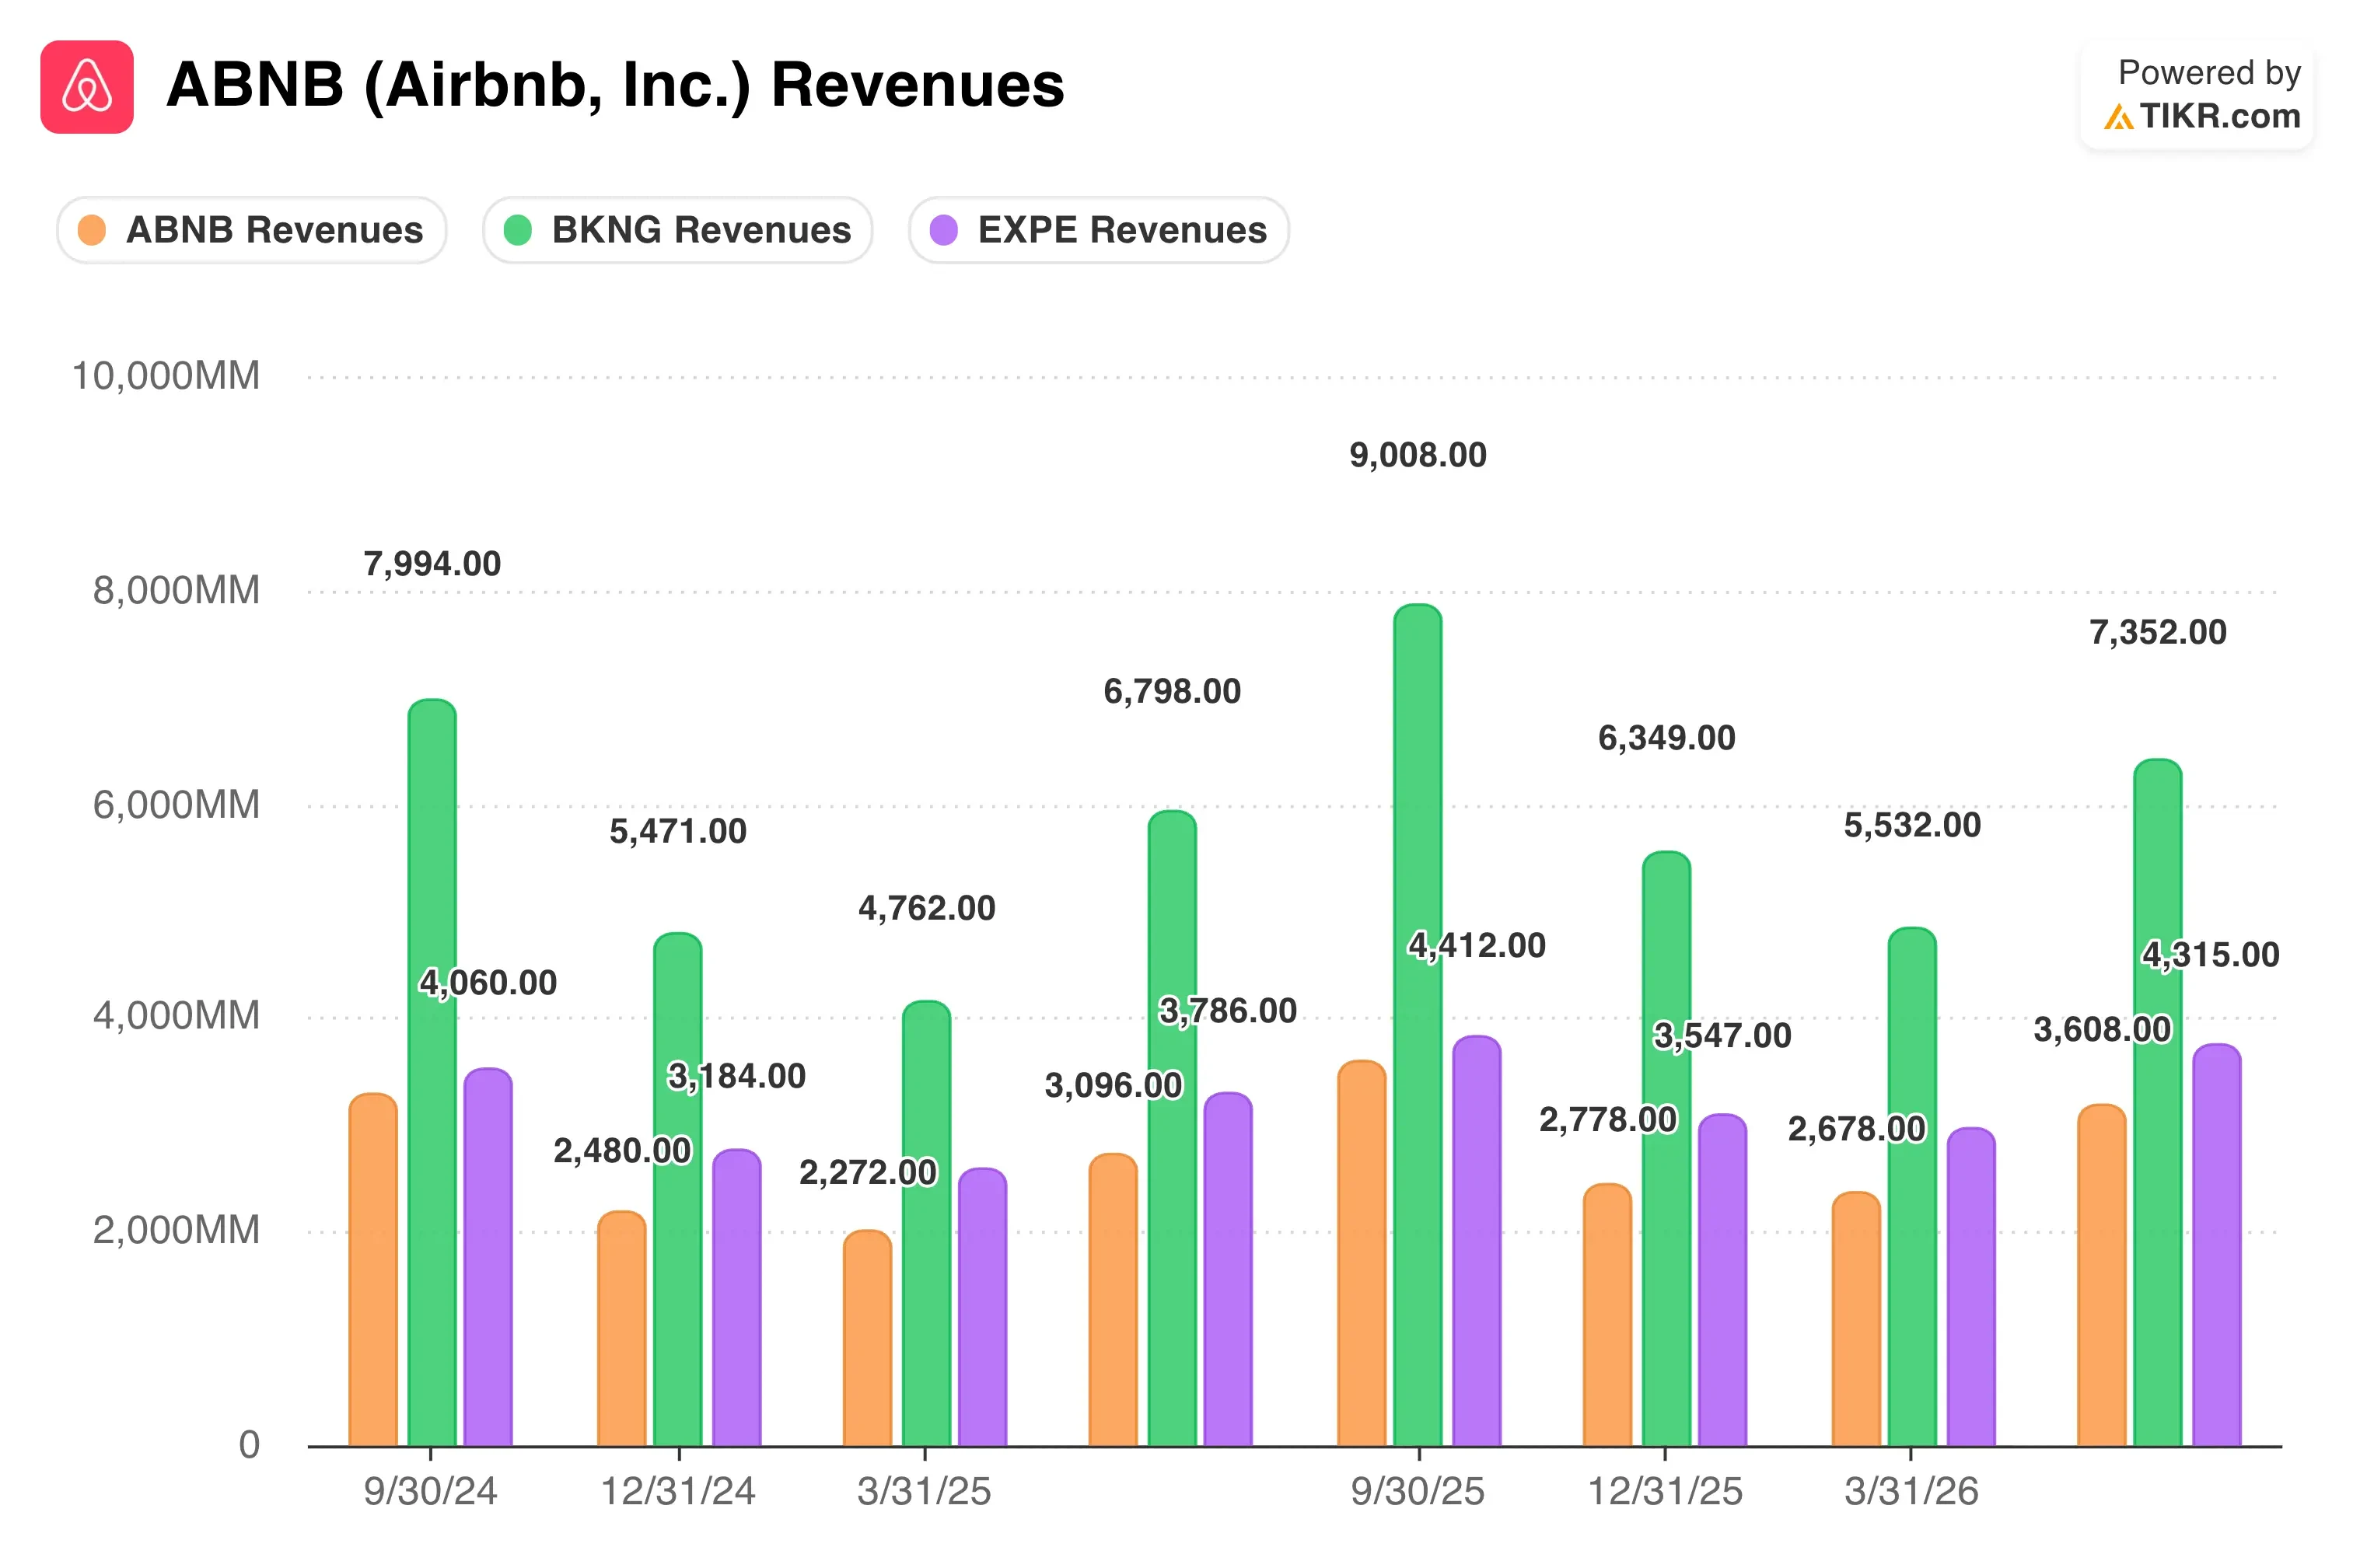Click the green BKNG legend color dot
This screenshot has height=1568, width=2353.
coord(518,230)
